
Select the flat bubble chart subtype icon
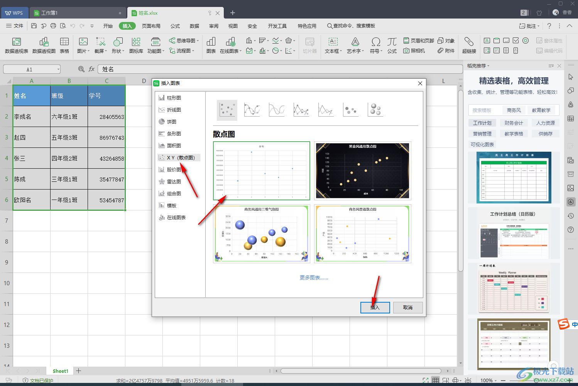(x=351, y=110)
